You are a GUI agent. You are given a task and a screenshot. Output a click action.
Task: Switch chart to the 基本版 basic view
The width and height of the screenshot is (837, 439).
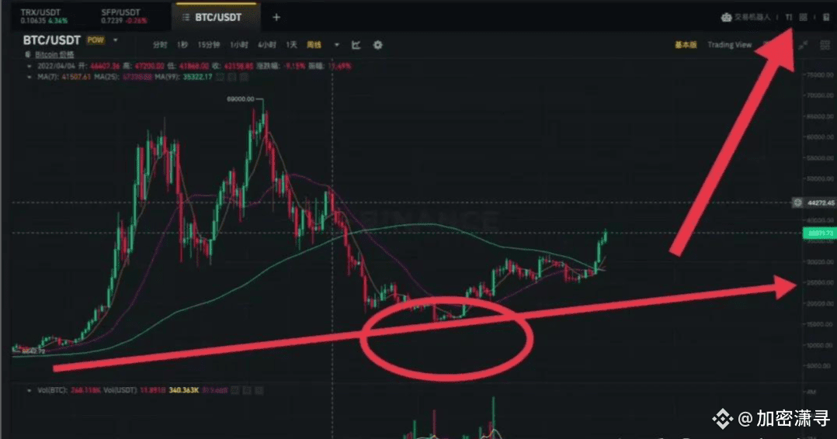[x=686, y=45]
